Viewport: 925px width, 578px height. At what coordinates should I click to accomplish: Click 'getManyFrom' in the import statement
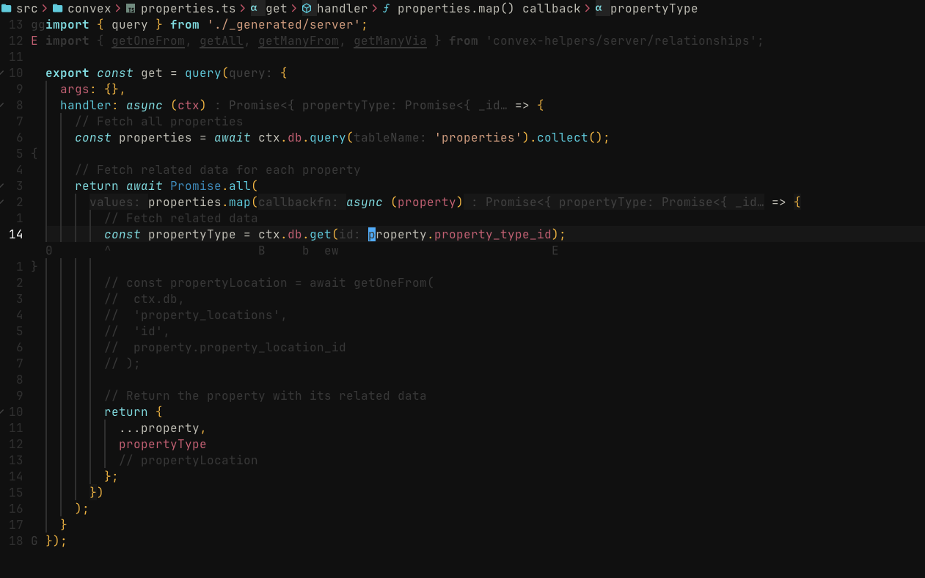tap(299, 41)
